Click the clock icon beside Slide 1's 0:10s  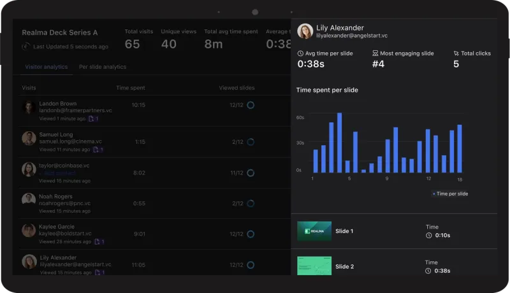(428, 236)
